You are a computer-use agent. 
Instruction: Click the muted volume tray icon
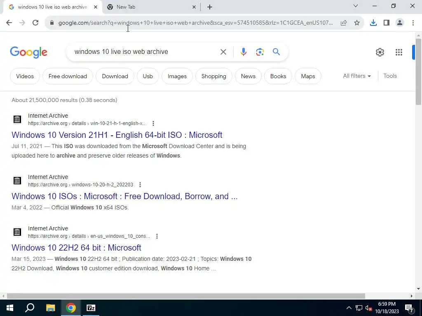(x=368, y=308)
